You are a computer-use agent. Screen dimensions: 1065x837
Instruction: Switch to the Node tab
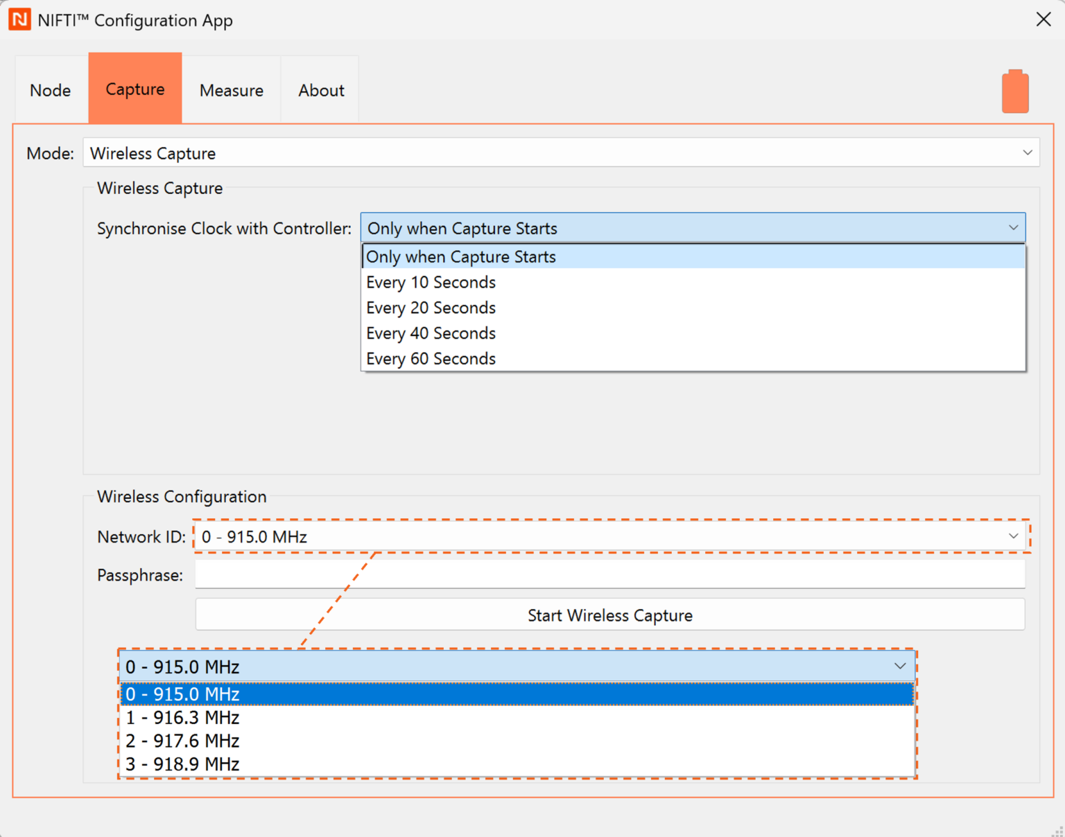coord(51,90)
